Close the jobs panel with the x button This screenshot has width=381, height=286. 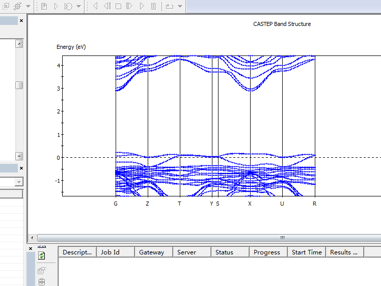click(31, 249)
